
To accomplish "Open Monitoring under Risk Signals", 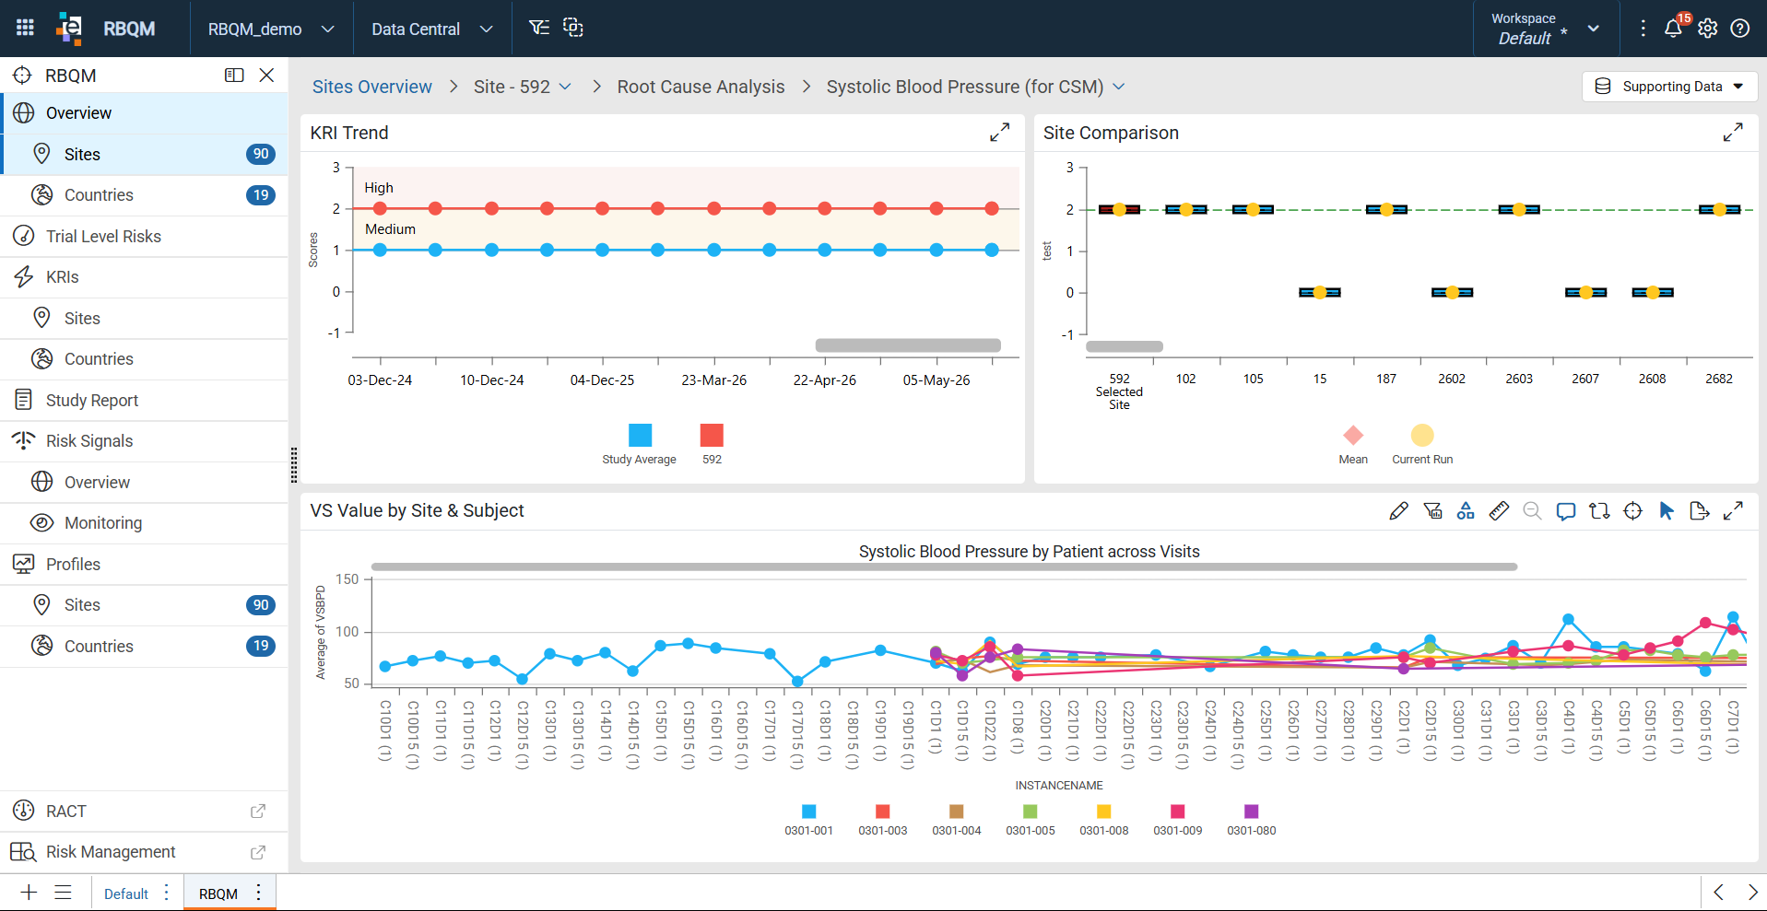I will [144, 523].
